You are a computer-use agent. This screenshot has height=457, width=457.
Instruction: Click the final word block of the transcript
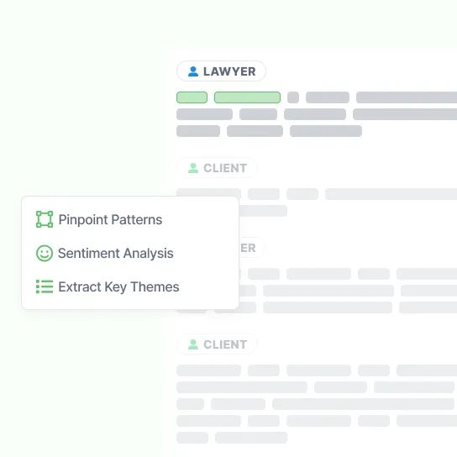251,438
